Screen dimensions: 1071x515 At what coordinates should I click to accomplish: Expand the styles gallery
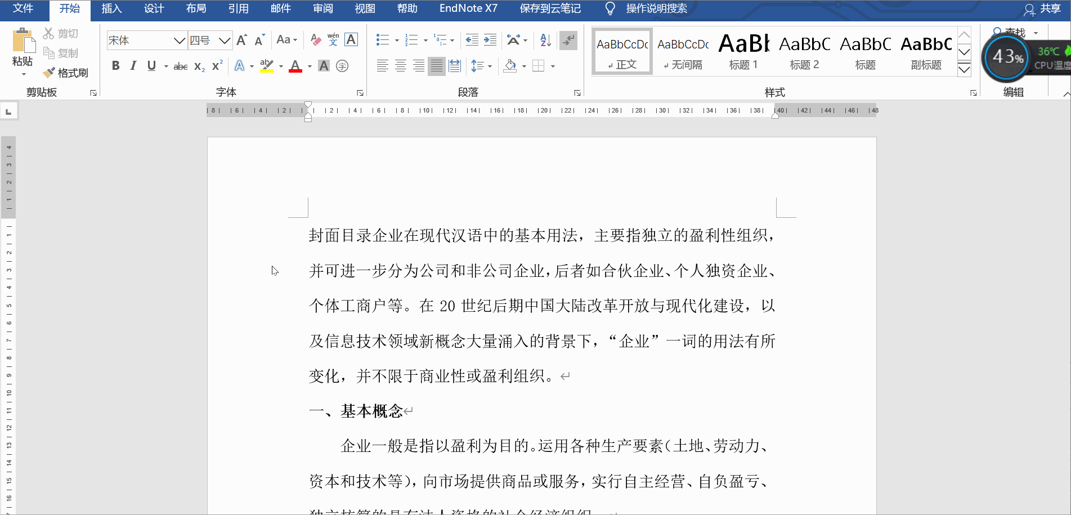[964, 69]
